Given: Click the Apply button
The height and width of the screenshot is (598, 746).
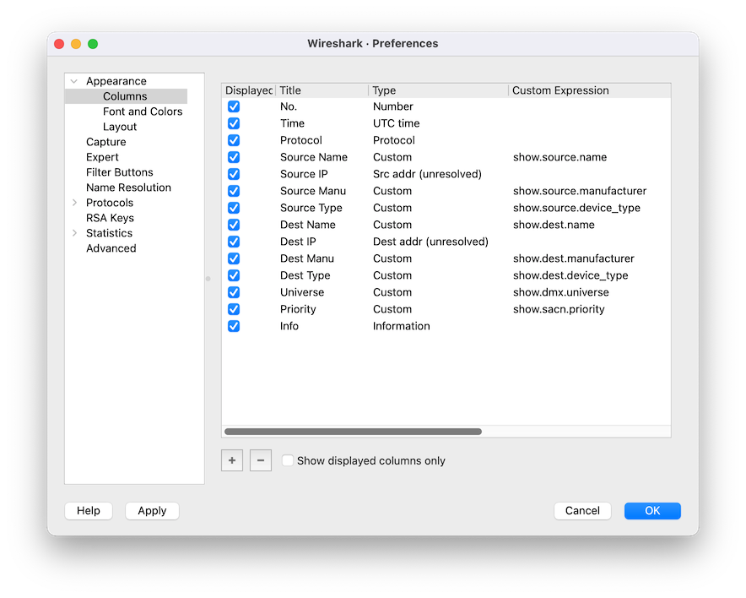Looking at the screenshot, I should [x=152, y=510].
